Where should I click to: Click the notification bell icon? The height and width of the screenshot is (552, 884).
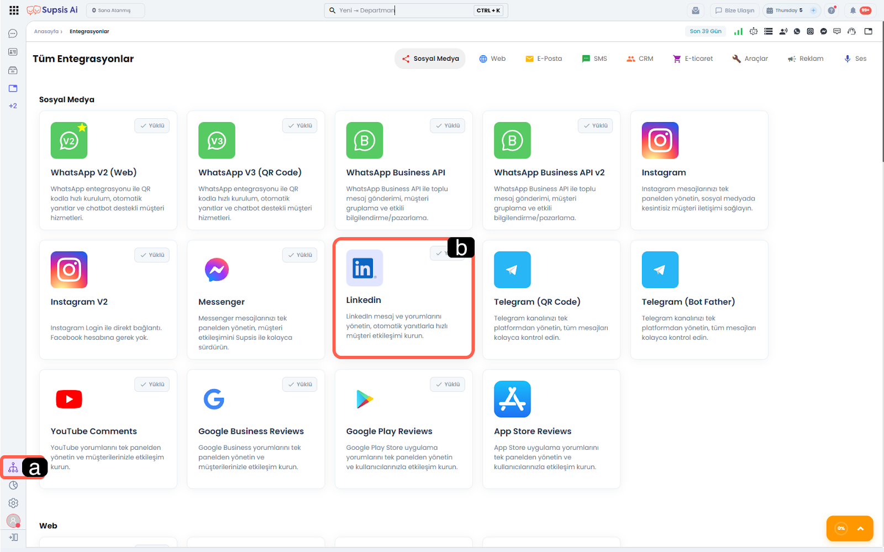tap(853, 10)
